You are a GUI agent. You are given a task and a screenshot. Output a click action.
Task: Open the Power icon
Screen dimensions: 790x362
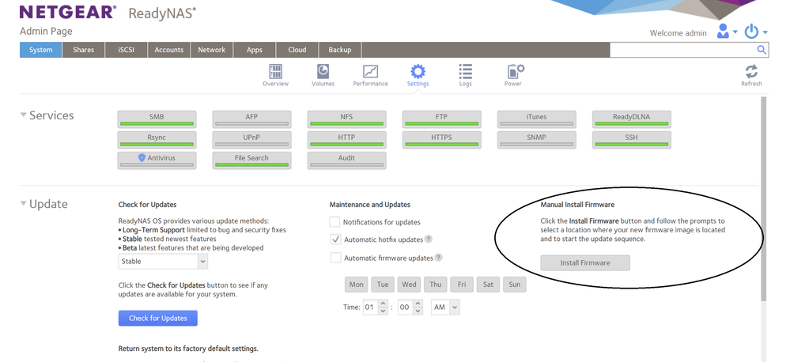[516, 71]
